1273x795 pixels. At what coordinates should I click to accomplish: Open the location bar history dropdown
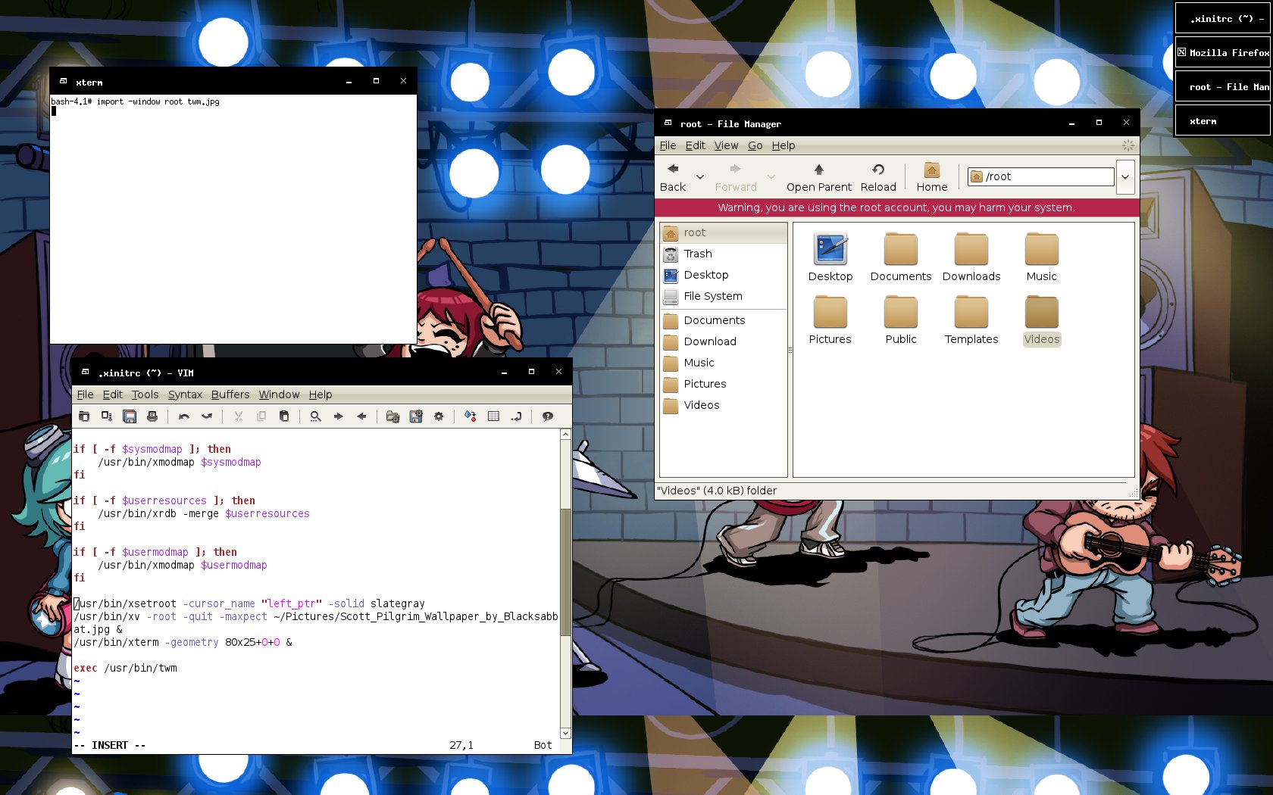click(x=1125, y=177)
